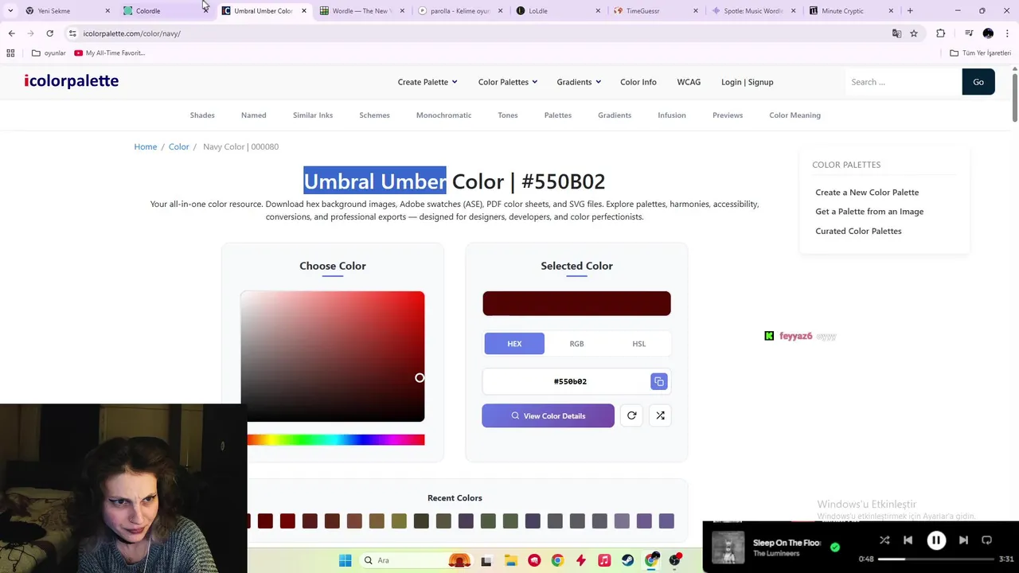
Task: Click the Home breadcrumb link
Action: click(145, 147)
